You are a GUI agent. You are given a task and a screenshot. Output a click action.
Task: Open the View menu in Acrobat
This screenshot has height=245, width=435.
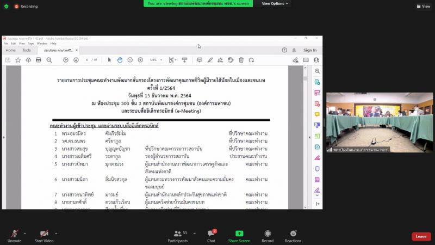point(22,44)
